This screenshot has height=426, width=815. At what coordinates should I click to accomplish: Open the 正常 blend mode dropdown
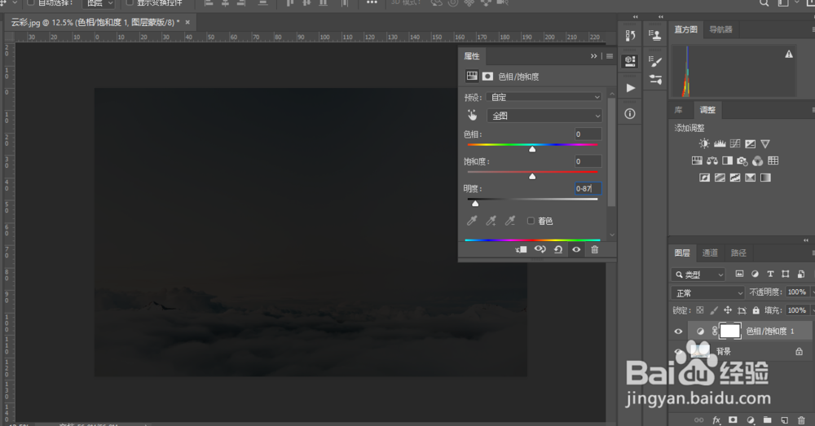point(708,293)
